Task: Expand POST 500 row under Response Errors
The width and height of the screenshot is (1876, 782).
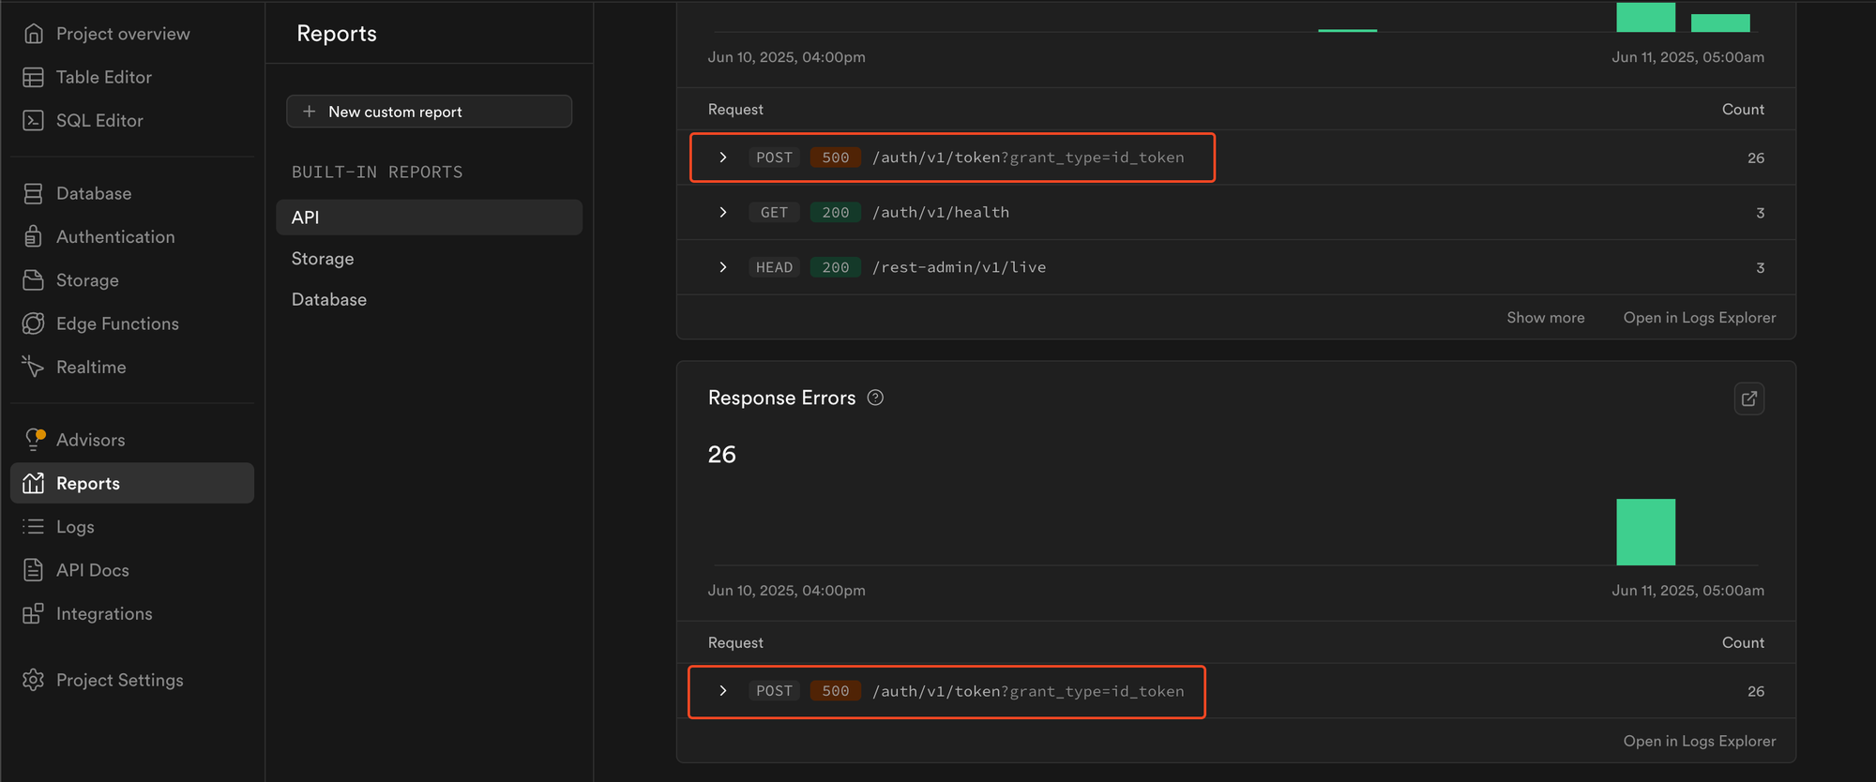Action: [x=722, y=691]
